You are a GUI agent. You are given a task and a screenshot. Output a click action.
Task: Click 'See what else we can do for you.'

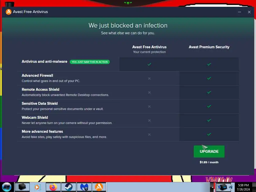(128, 33)
